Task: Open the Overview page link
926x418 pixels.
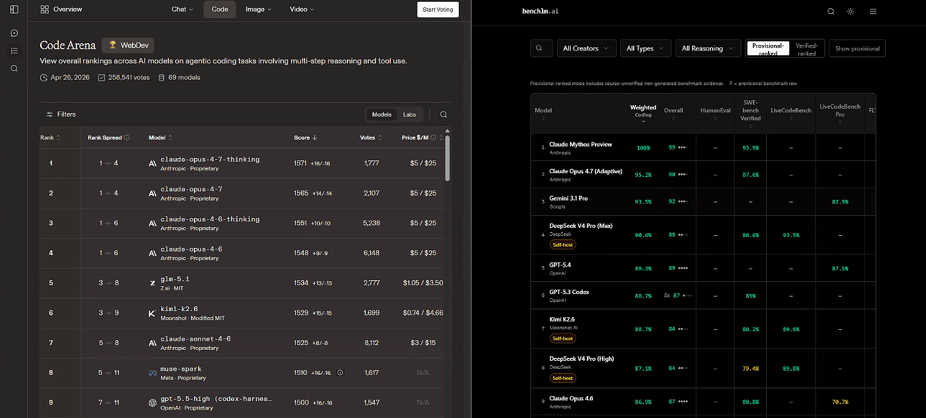Action: [61, 9]
